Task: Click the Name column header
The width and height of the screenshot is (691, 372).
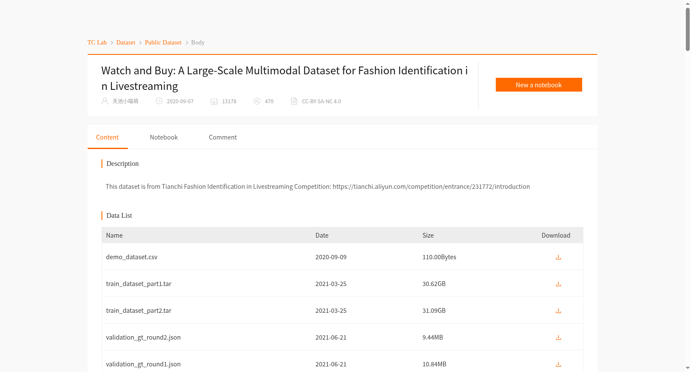Action: coord(114,235)
